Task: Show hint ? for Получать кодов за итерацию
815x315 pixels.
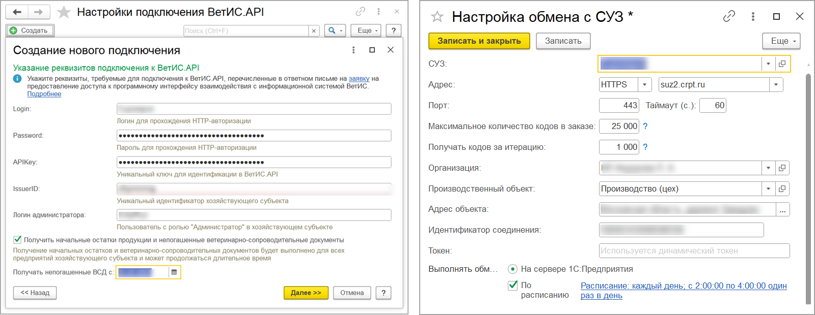Action: tap(645, 147)
